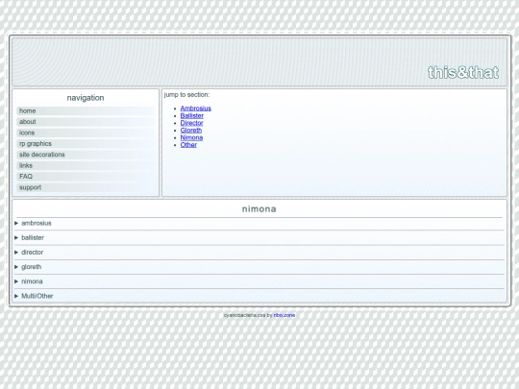This screenshot has height=389, width=519.
Task: Open the home navigation link
Action: 86,110
